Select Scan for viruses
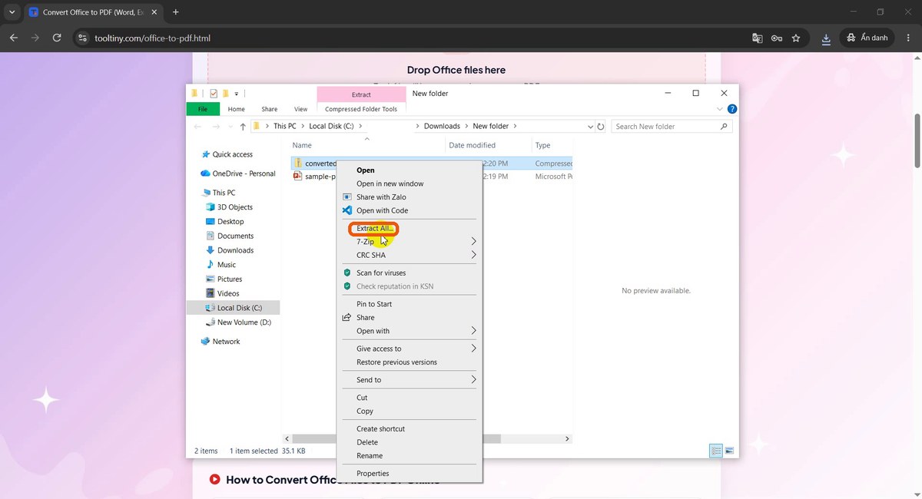922x499 pixels. tap(380, 273)
